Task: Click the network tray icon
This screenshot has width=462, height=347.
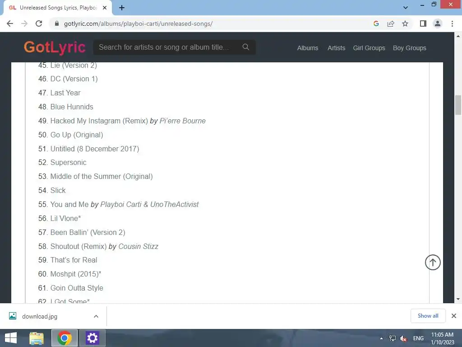Action: (x=393, y=338)
